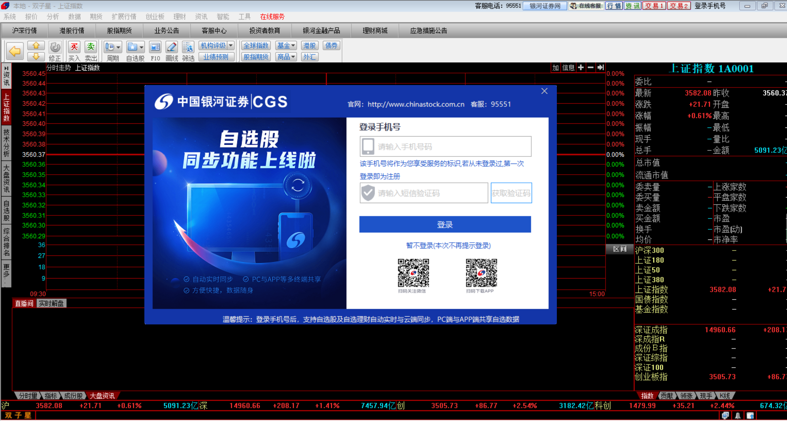Click the arrow-to-bar icon above chart
The width and height of the screenshot is (787, 421).
(x=601, y=67)
